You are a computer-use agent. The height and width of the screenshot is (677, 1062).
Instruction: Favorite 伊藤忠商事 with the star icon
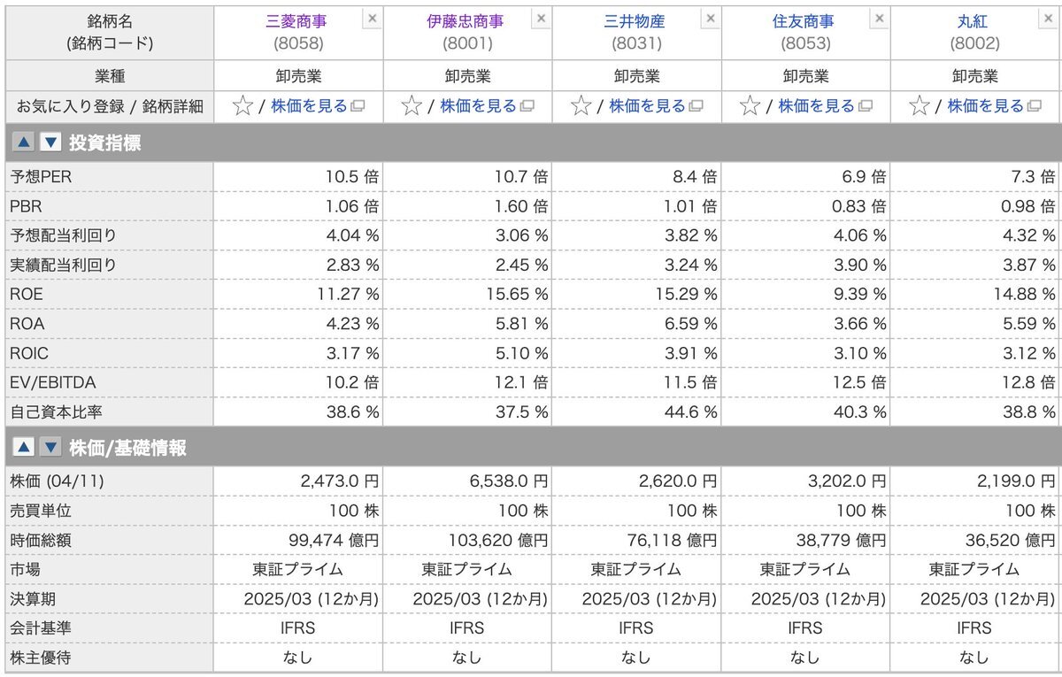pyautogui.click(x=412, y=106)
